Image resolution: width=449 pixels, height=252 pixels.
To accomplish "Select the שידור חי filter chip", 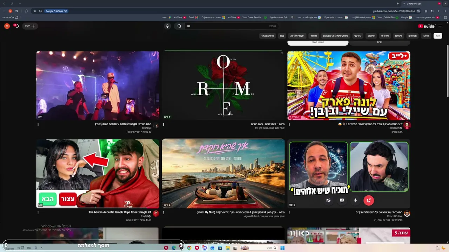I will point(385,36).
